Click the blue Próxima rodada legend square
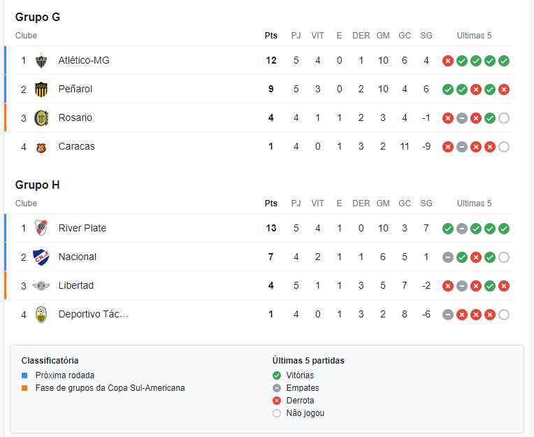 (24, 375)
